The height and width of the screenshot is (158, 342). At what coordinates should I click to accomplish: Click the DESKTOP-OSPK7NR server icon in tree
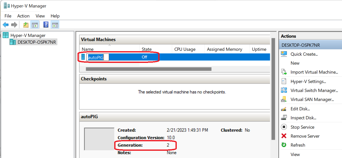(12, 42)
